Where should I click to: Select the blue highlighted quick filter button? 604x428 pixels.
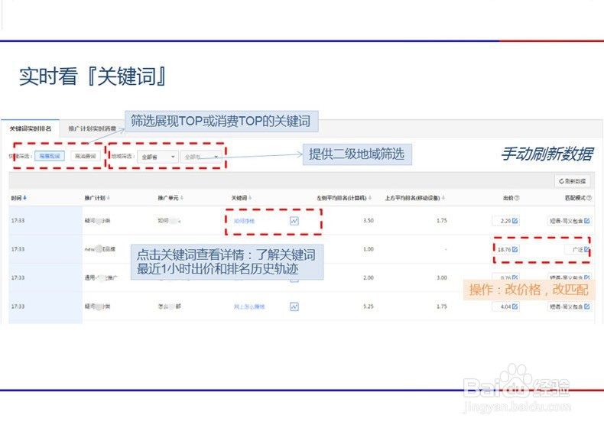pyautogui.click(x=50, y=156)
